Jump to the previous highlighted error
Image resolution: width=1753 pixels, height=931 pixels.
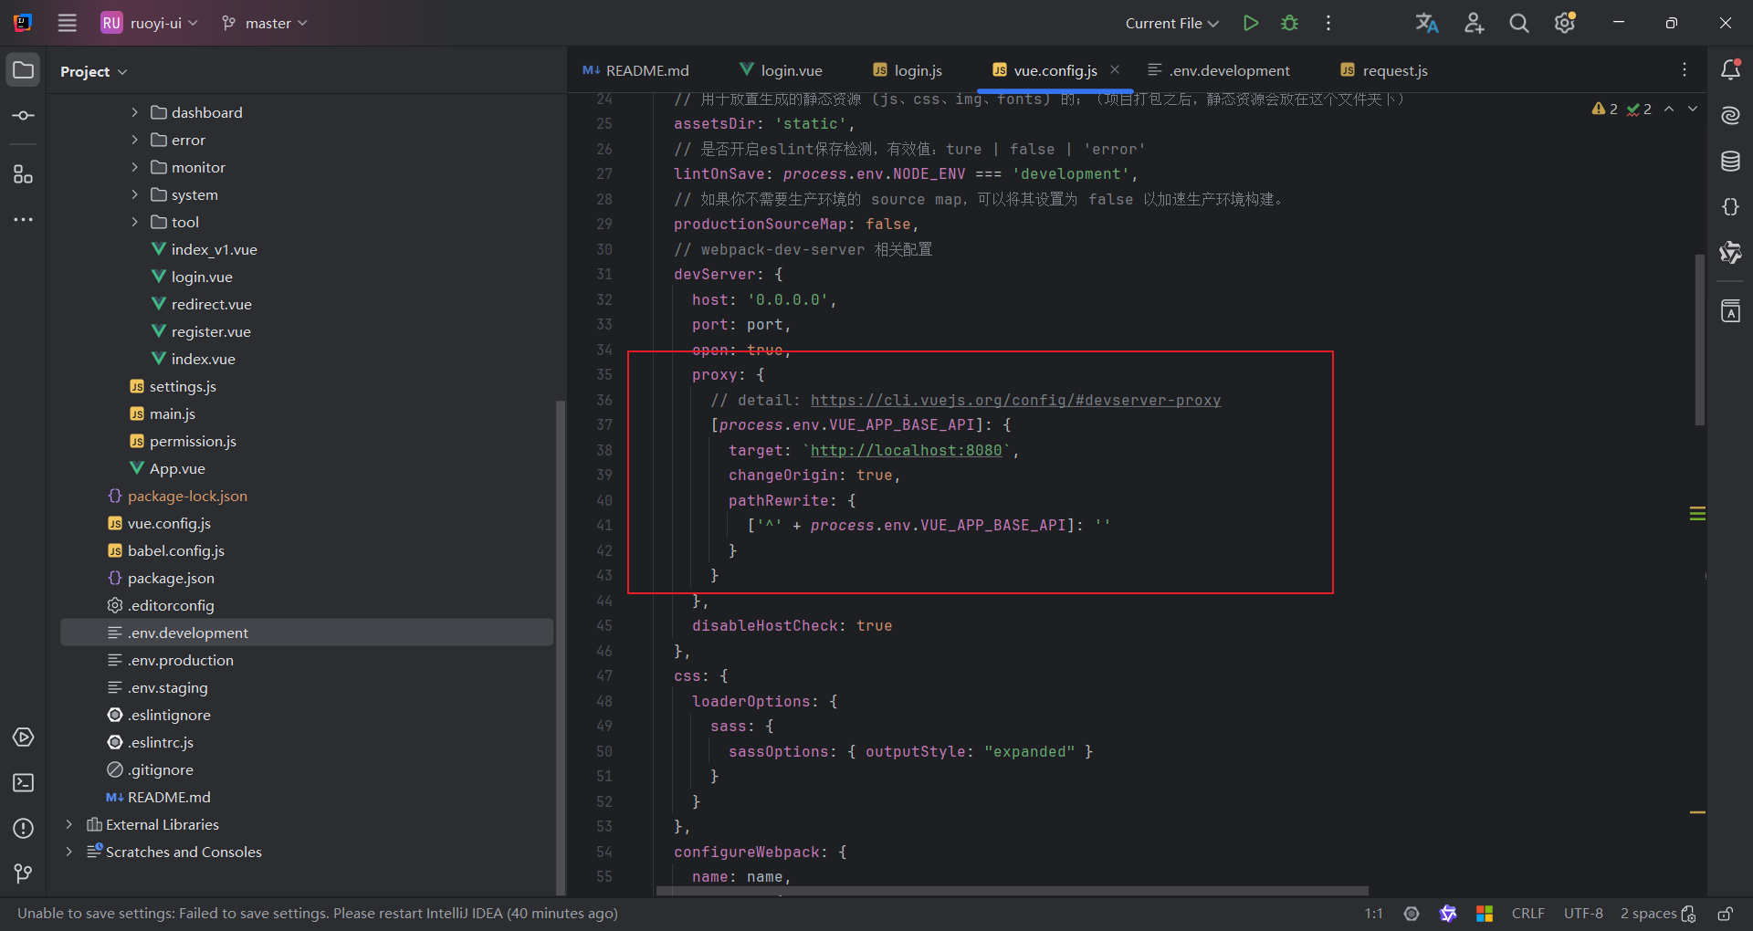click(1669, 109)
